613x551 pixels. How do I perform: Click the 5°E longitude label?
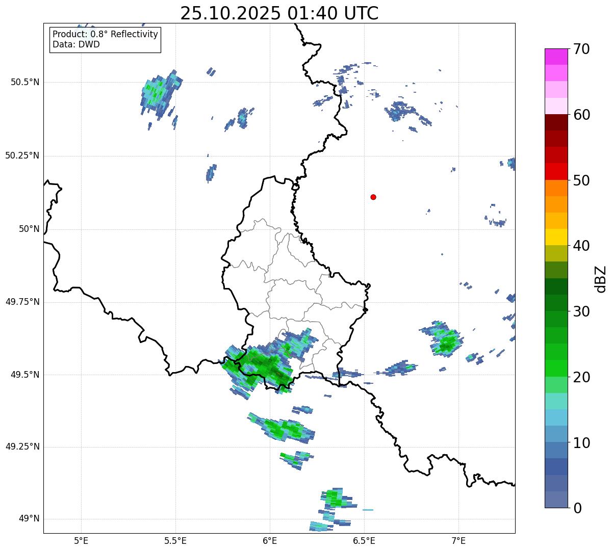(x=81, y=540)
